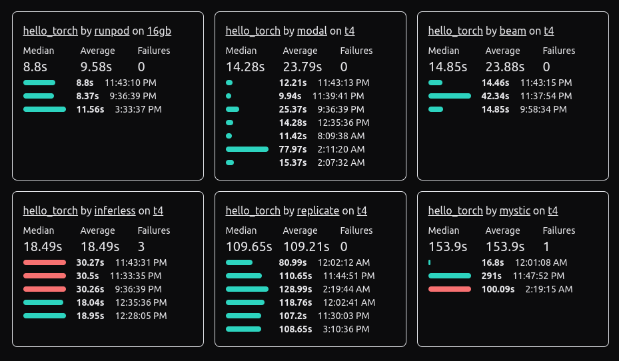Follow the t4 link in the modal card

[349, 31]
